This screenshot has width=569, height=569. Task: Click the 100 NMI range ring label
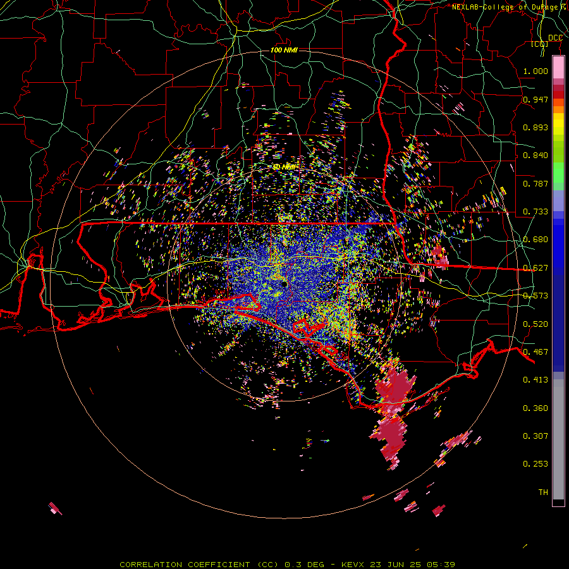coord(284,50)
